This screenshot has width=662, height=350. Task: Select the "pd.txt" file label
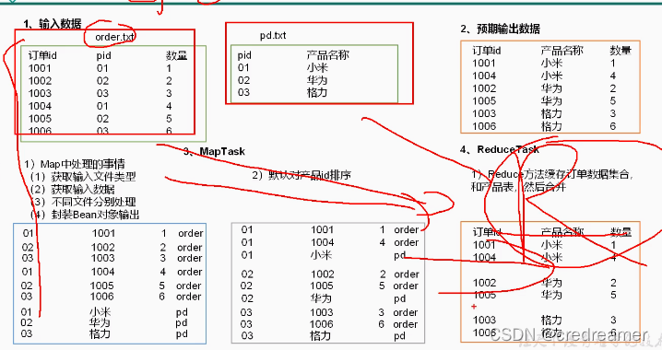[273, 35]
